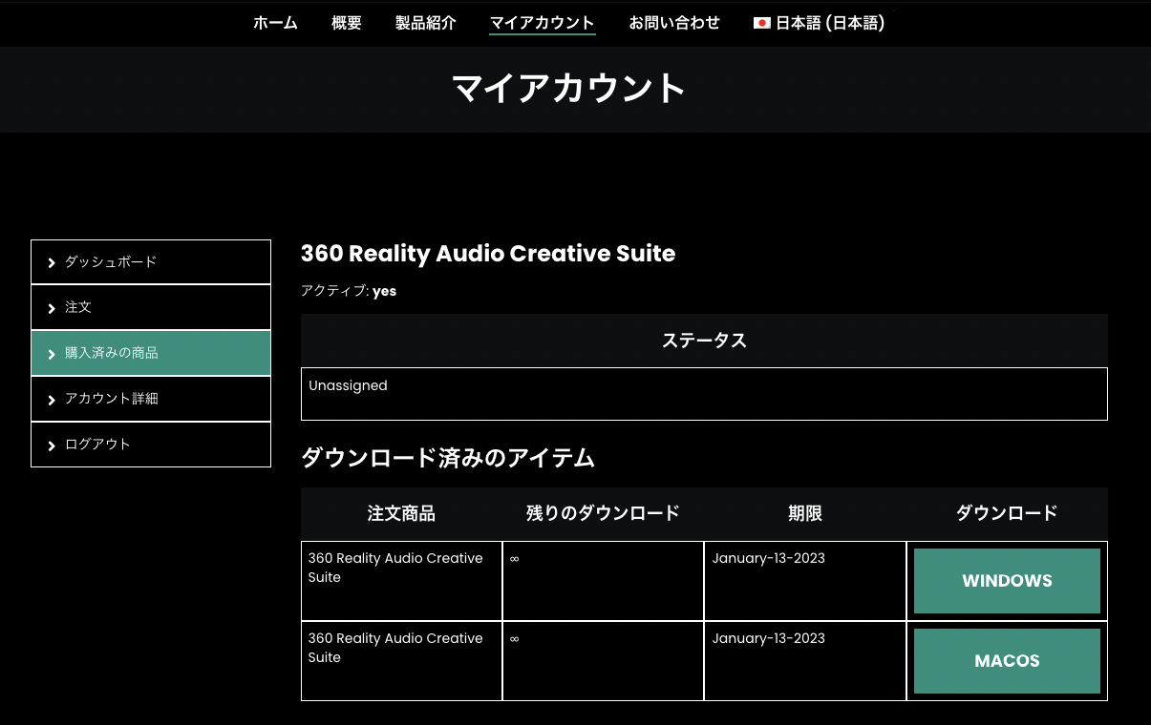Image resolution: width=1151 pixels, height=725 pixels.
Task: Click the 注文商品 column header
Action: coord(401,514)
